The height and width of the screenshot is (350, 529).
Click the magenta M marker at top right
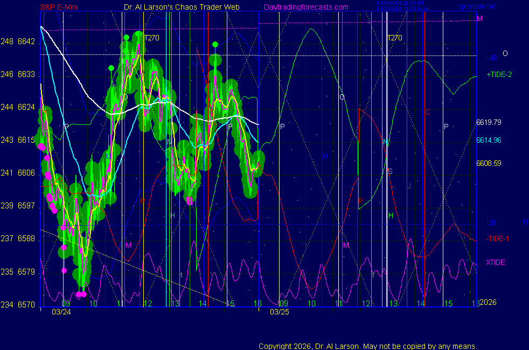[479, 19]
